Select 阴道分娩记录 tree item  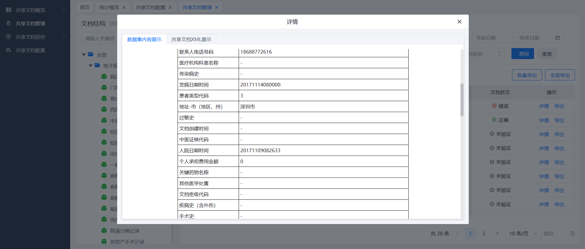125,231
